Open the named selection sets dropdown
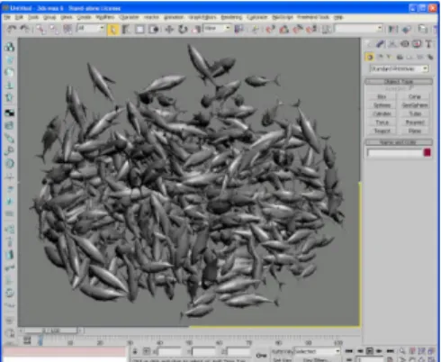The width and height of the screenshot is (441, 362). (x=359, y=29)
